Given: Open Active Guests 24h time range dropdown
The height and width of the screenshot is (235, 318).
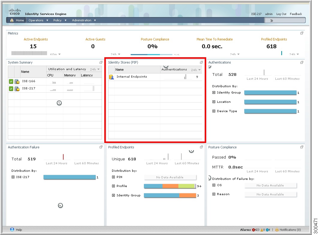Looking at the screenshot, I should point(115,54).
